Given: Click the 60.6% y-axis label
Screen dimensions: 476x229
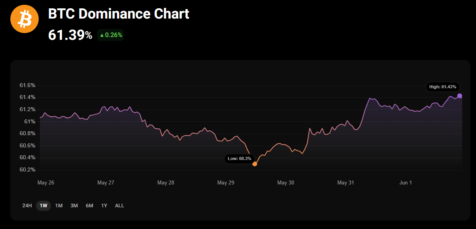Looking at the screenshot, I should (x=27, y=146).
